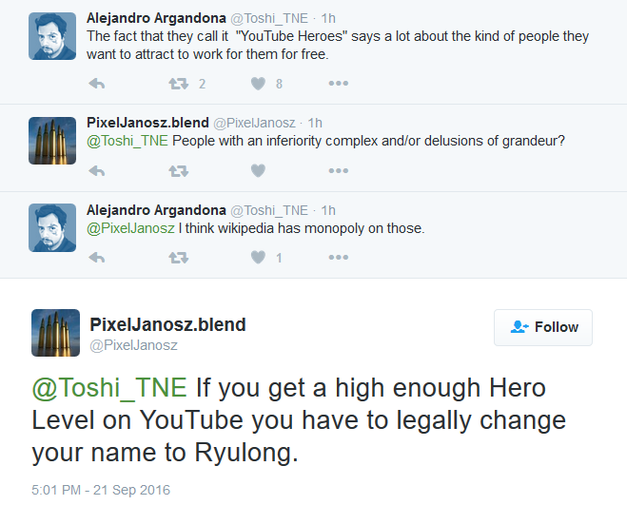This screenshot has height=505, width=627.
Task: Open Alejandro Argandona's avatar on the first tweet
Action: [52, 36]
